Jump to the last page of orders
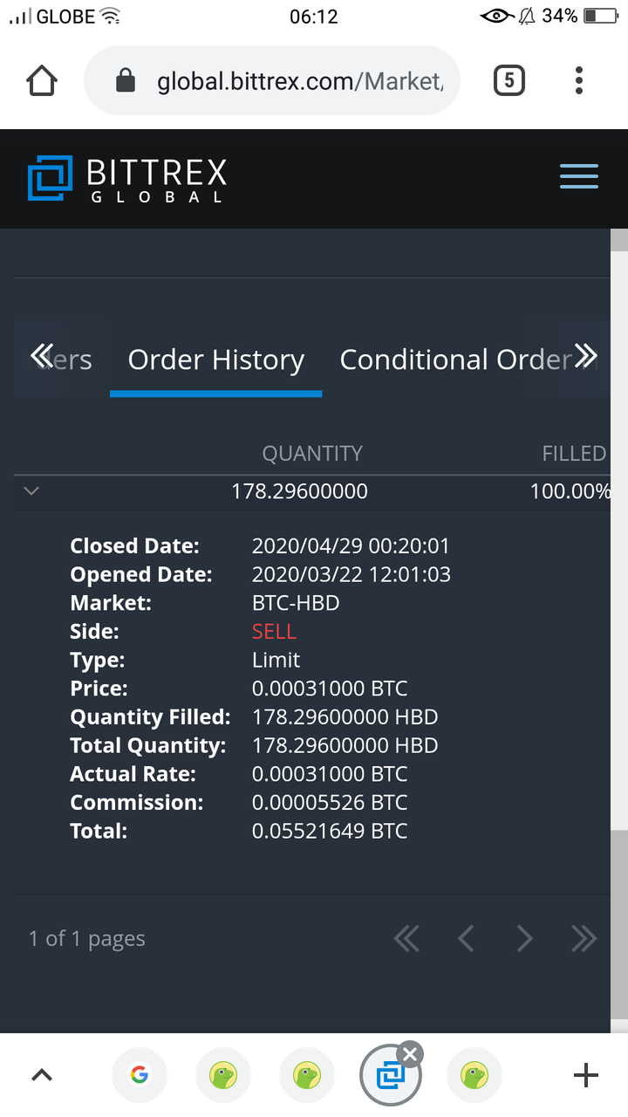The height and width of the screenshot is (1117, 628). coord(584,938)
